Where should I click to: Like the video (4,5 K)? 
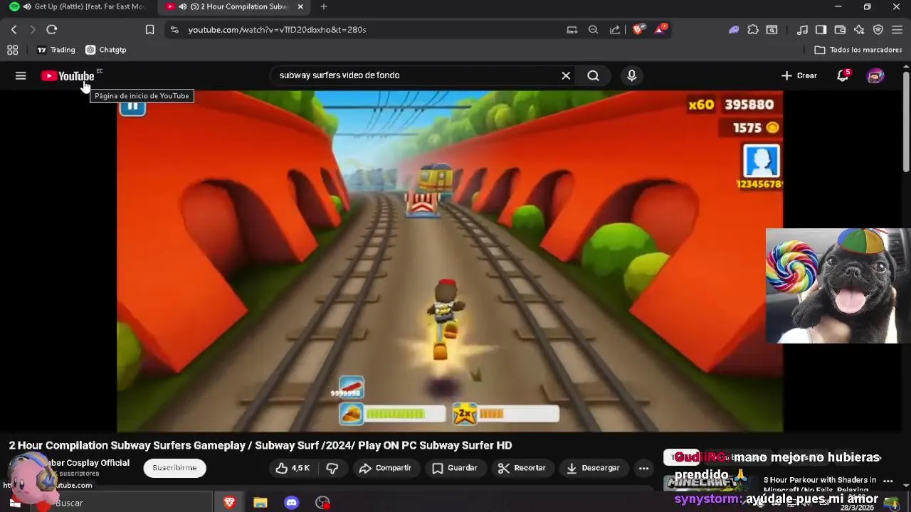pyautogui.click(x=293, y=468)
